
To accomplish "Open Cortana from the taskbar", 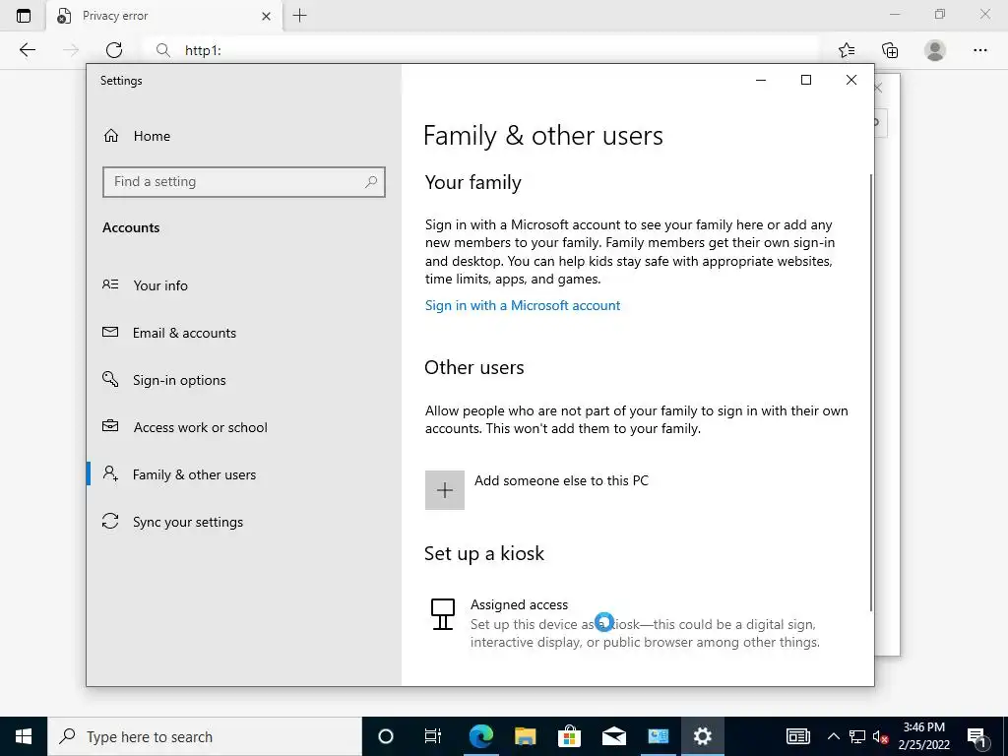I will click(x=386, y=736).
